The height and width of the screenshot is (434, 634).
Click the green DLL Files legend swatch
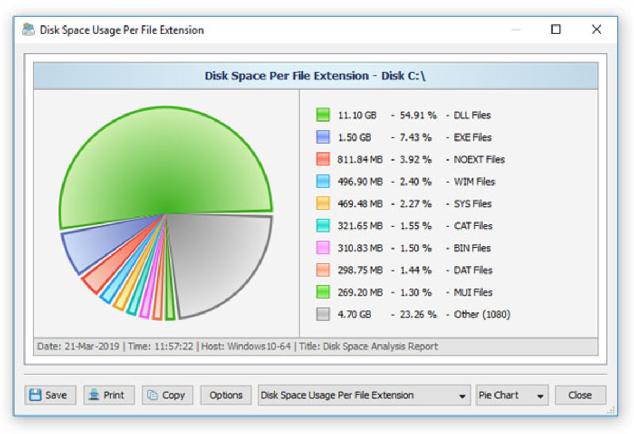322,115
